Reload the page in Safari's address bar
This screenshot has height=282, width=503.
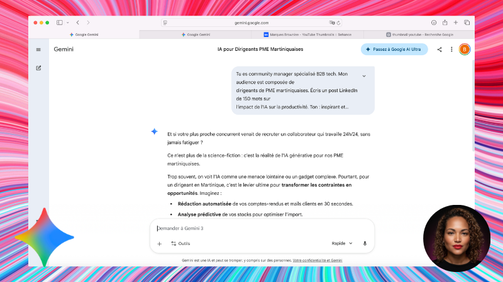[x=339, y=23]
